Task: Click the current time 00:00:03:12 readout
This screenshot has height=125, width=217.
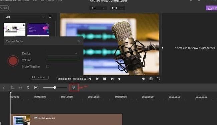Action: pyautogui.click(x=64, y=79)
